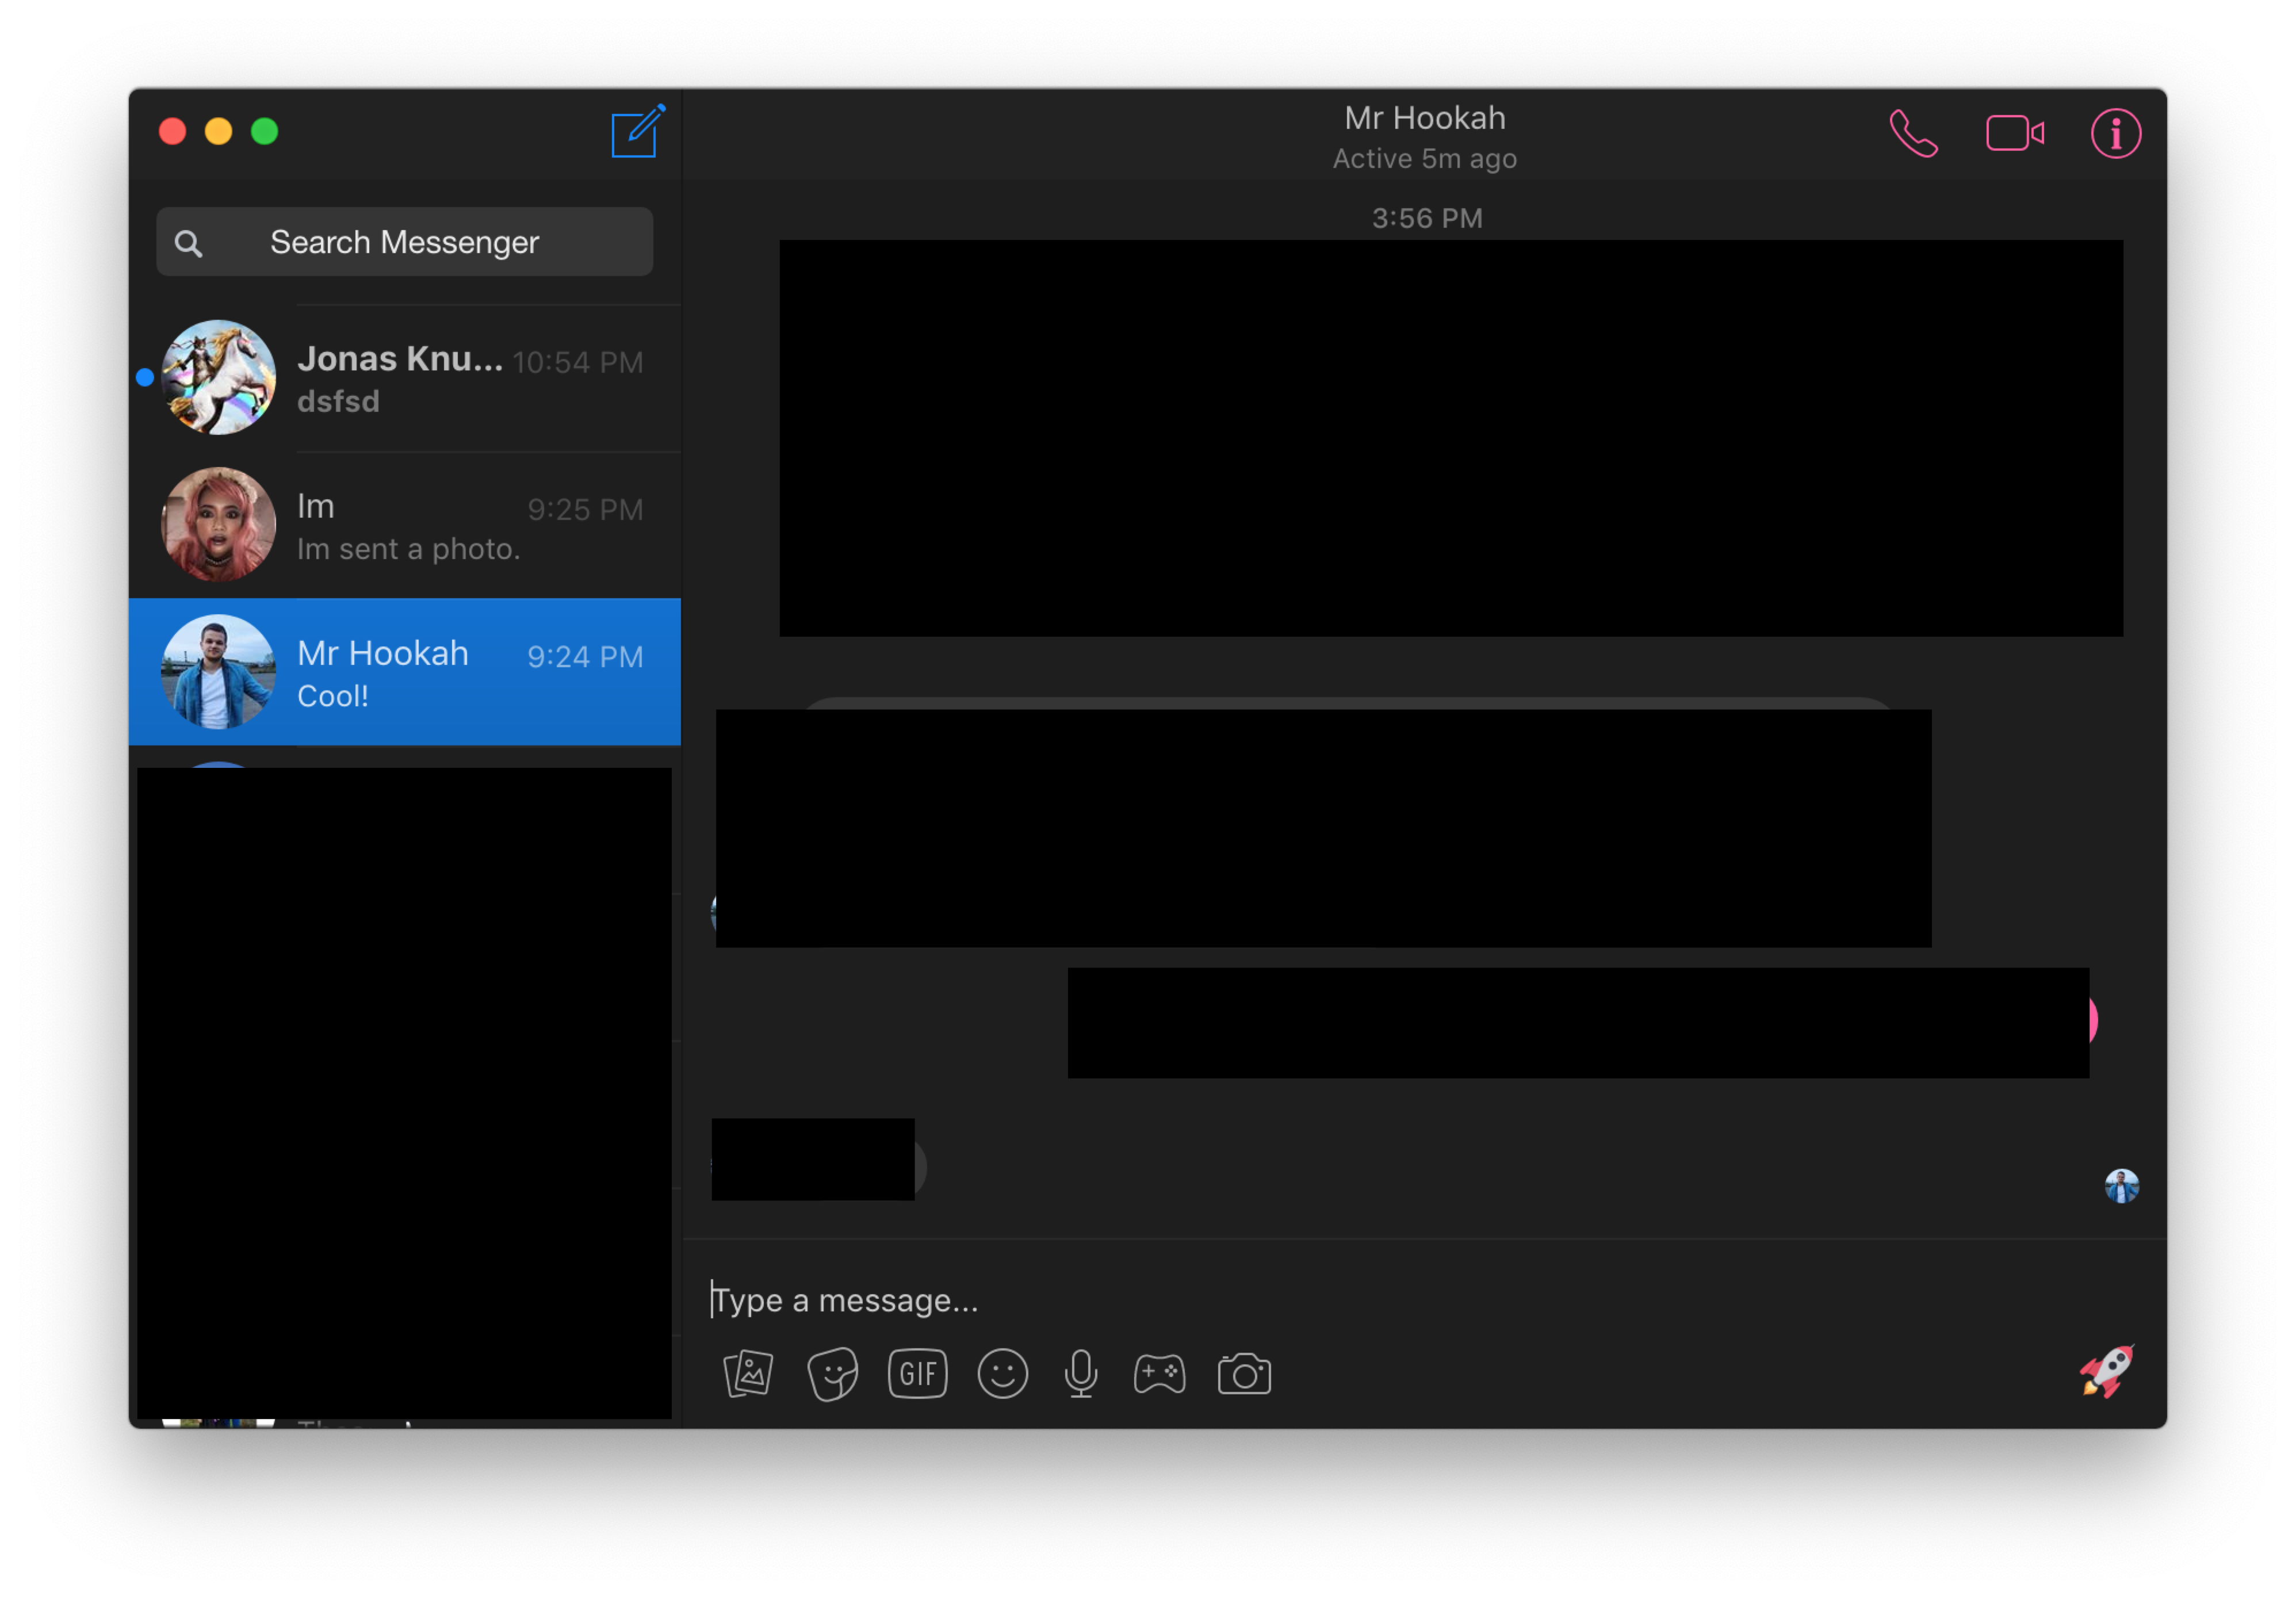This screenshot has height=1599, width=2296.
Task: Open the Im conversation
Action: coord(405,525)
